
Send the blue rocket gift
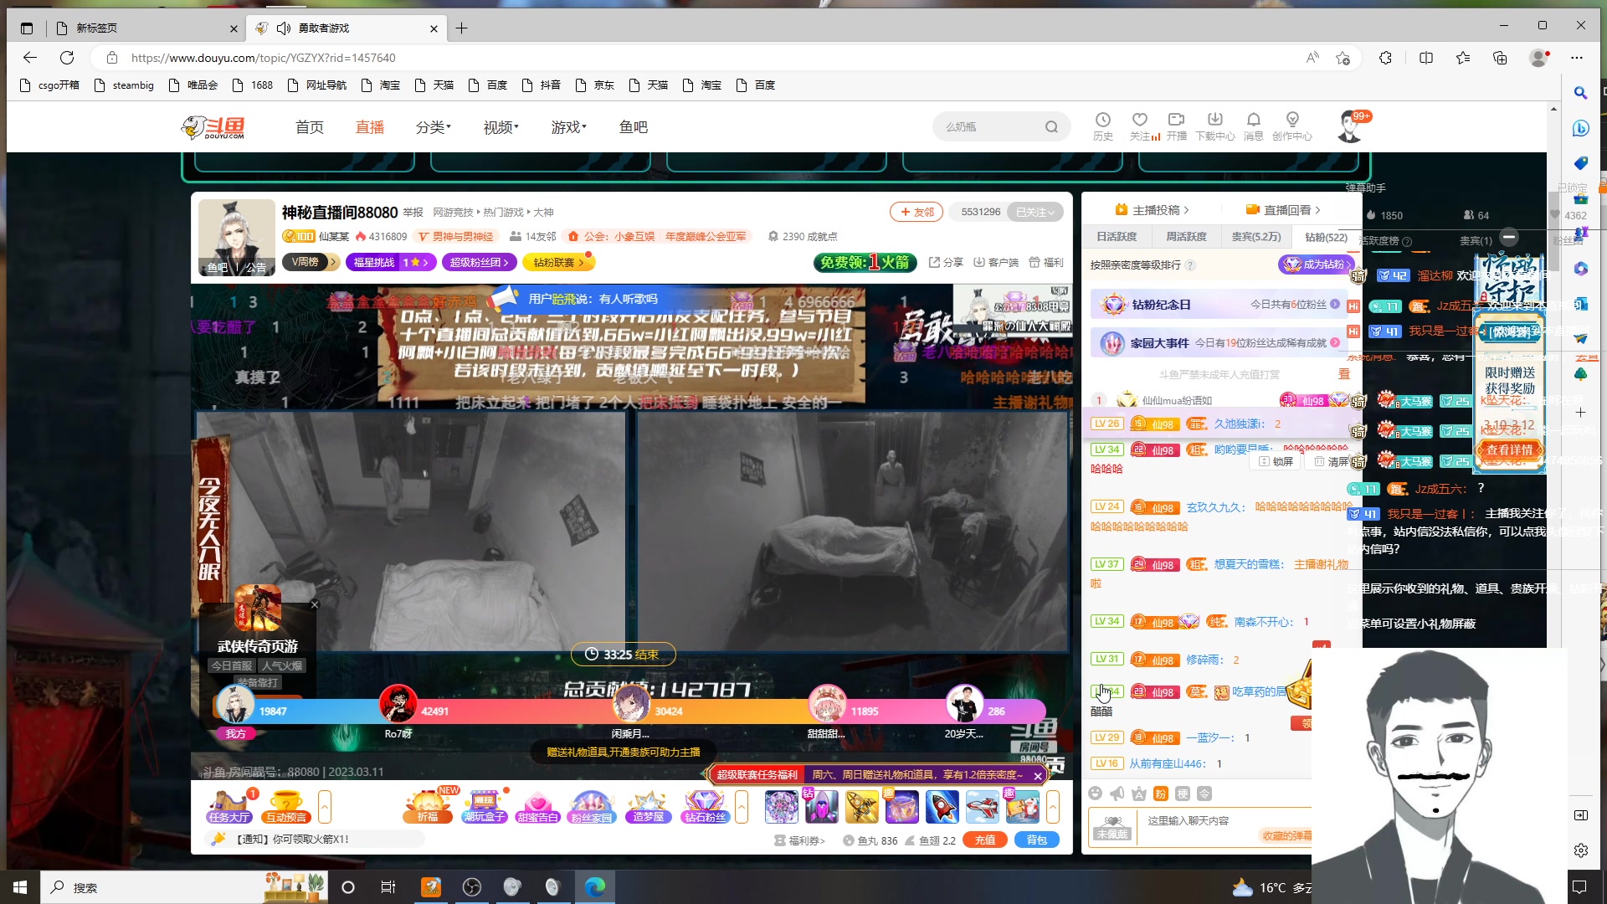(x=942, y=807)
